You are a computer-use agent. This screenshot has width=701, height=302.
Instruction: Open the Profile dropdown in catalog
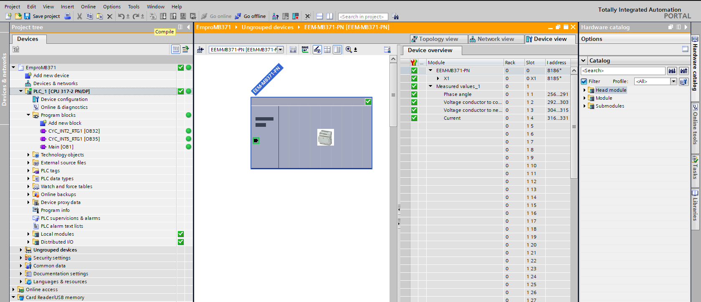(673, 81)
